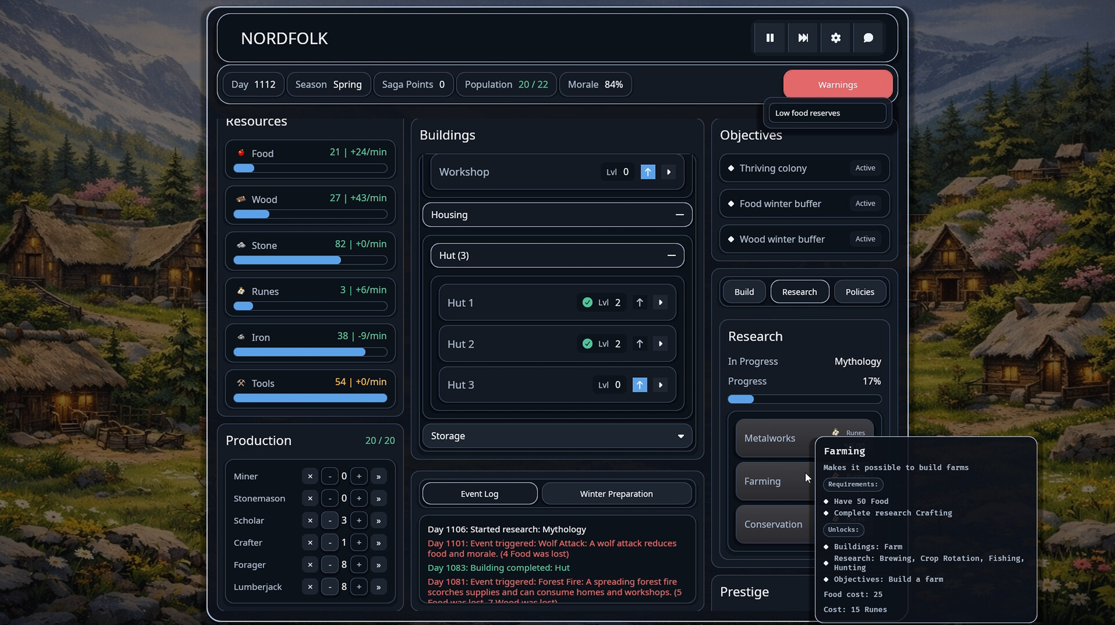1115x625 pixels.
Task: Click the Stone resource bar
Action: click(x=310, y=260)
